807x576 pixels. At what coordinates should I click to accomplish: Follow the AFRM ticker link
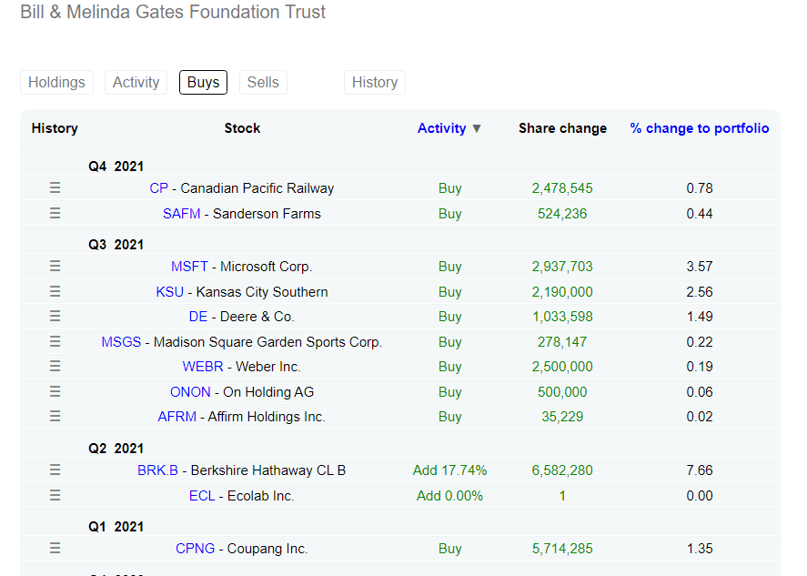[177, 417]
